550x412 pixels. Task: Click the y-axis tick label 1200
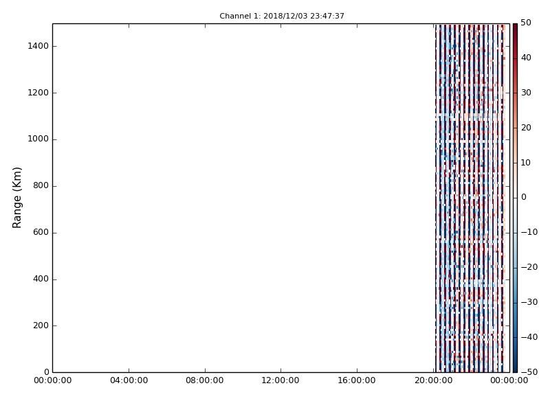38,93
